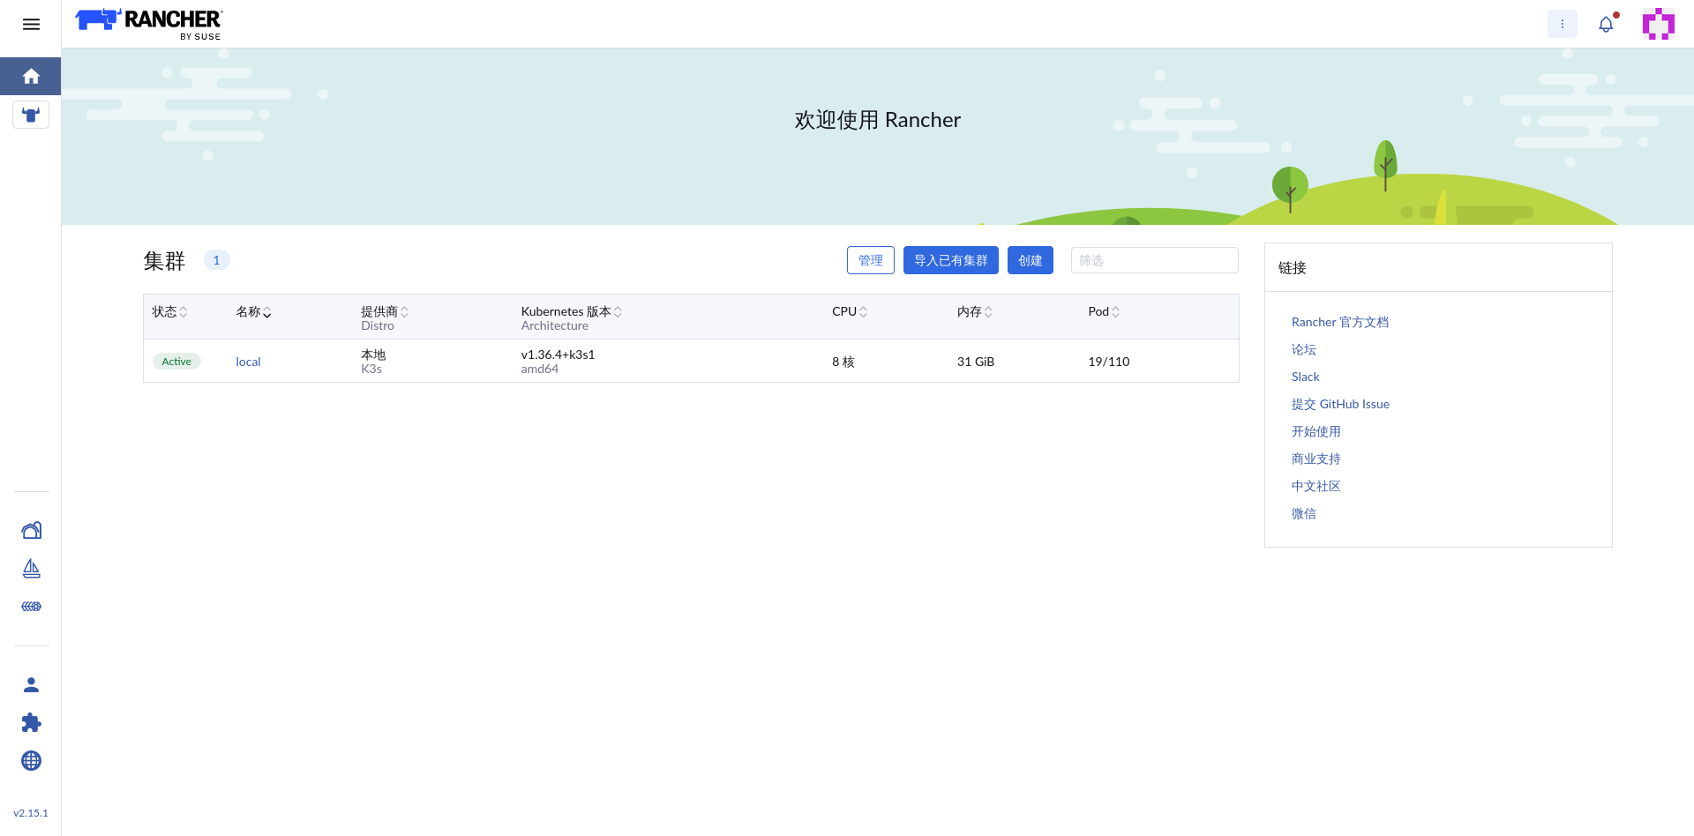
Task: Open the user avatar menu
Action: (1659, 24)
